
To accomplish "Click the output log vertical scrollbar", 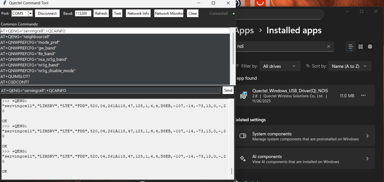I will [232, 171].
